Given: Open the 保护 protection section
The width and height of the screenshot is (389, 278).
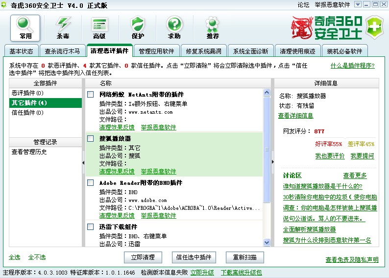Looking at the screenshot, I should 138,28.
